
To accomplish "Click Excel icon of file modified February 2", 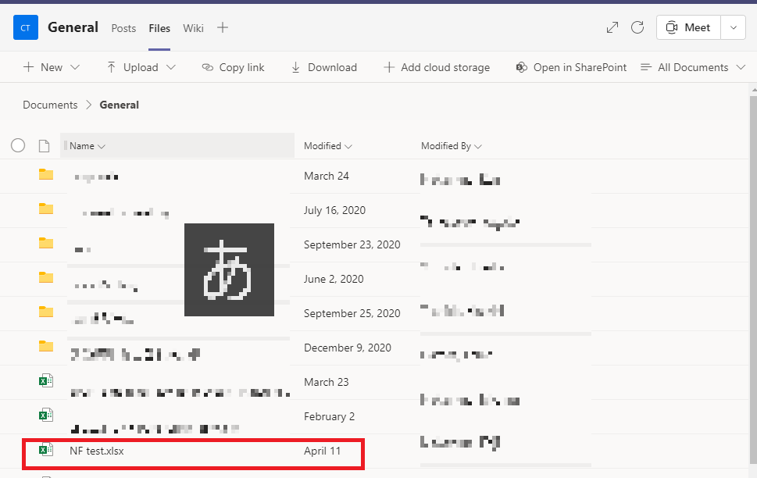I will click(x=46, y=415).
